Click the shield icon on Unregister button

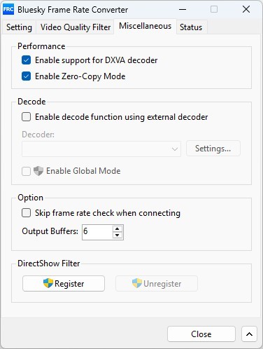click(x=137, y=283)
